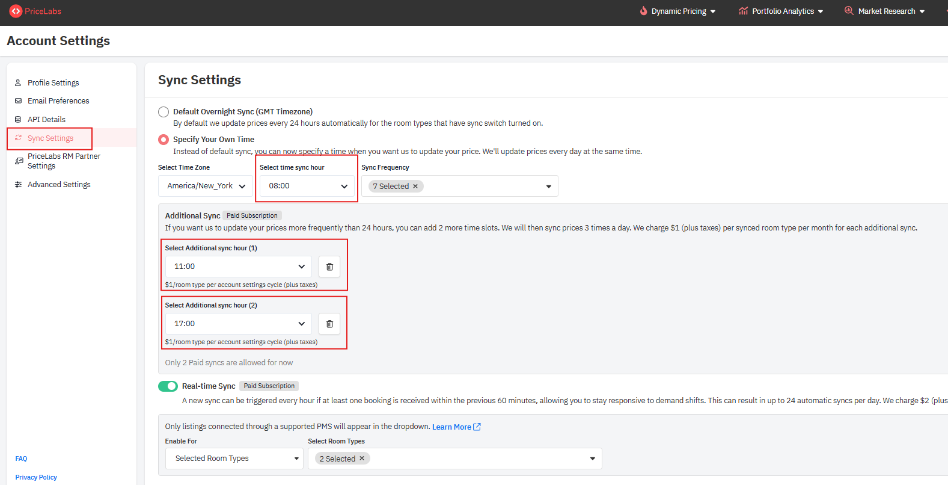
Task: Click the external link icon beside Learn More
Action: click(x=477, y=427)
